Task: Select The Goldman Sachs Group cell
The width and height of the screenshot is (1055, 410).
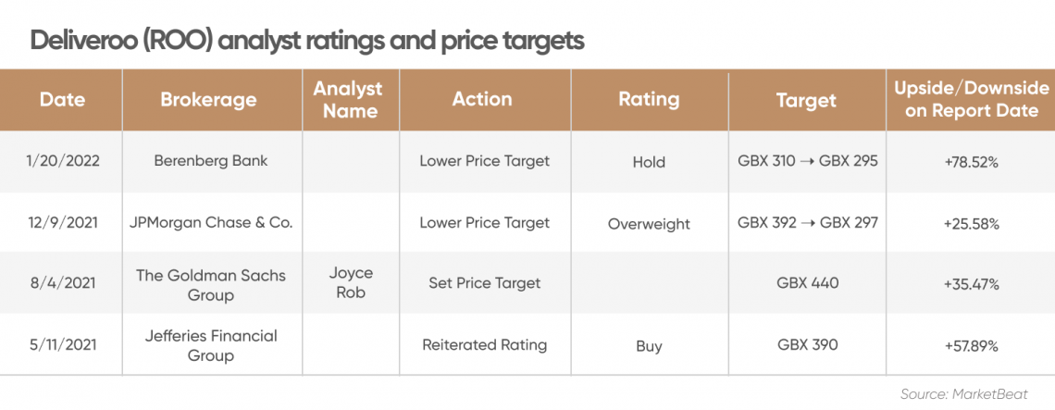Action: (x=211, y=285)
